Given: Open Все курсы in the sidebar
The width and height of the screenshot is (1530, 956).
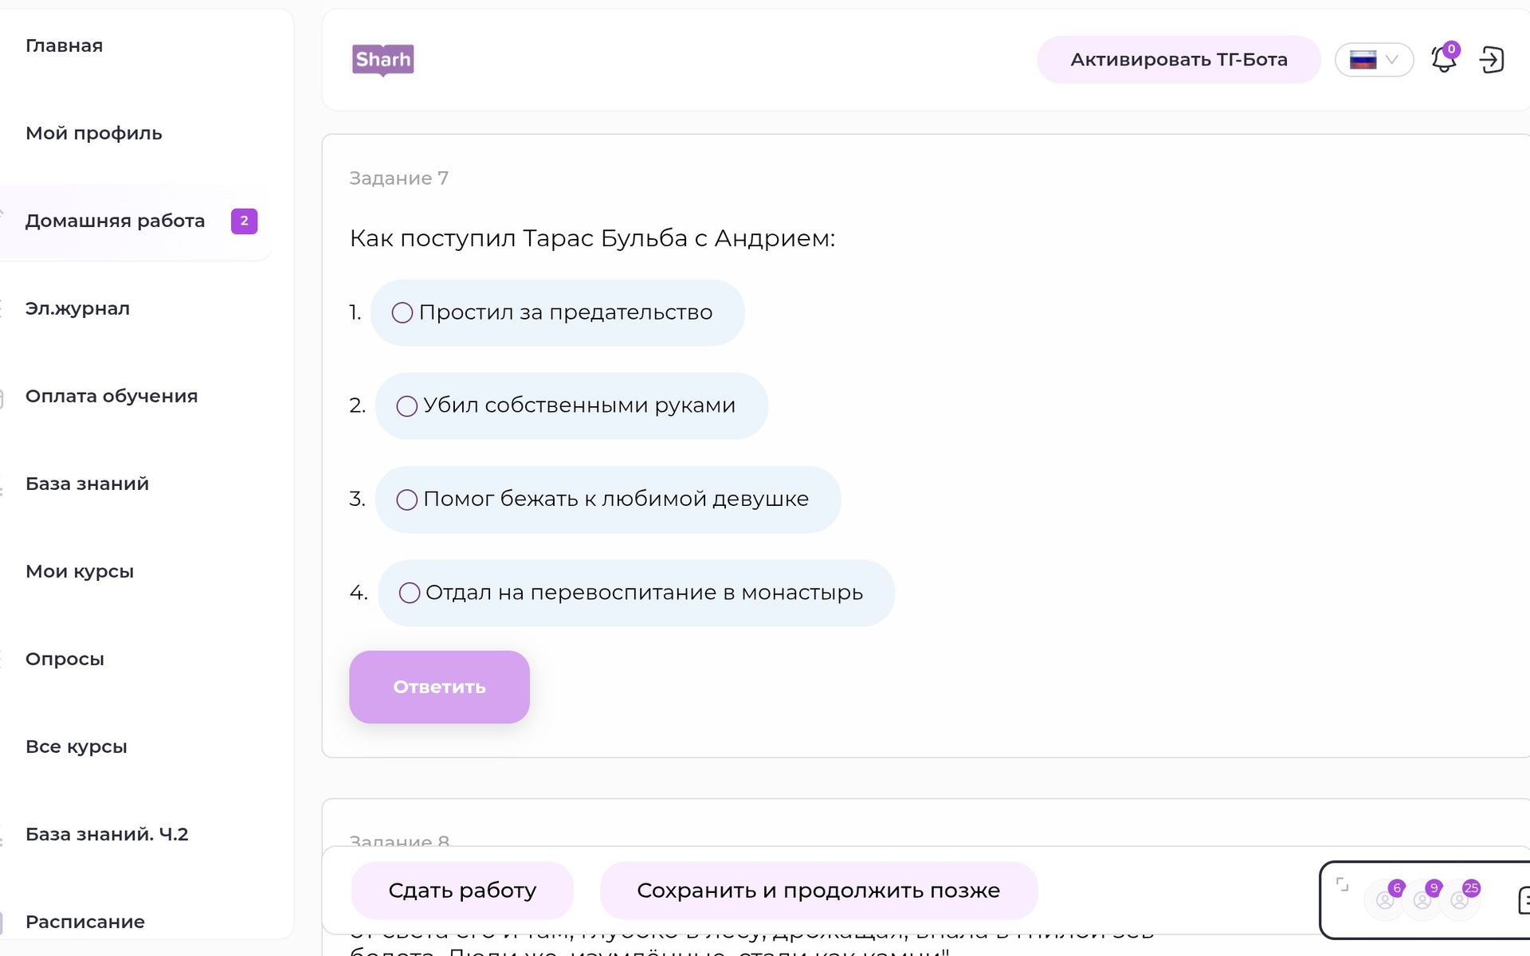Looking at the screenshot, I should coord(76,746).
